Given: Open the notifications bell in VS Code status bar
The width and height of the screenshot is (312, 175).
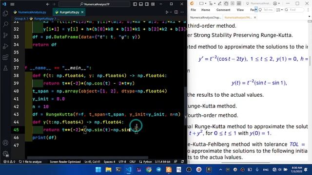Looking at the screenshot, I should (182, 162).
